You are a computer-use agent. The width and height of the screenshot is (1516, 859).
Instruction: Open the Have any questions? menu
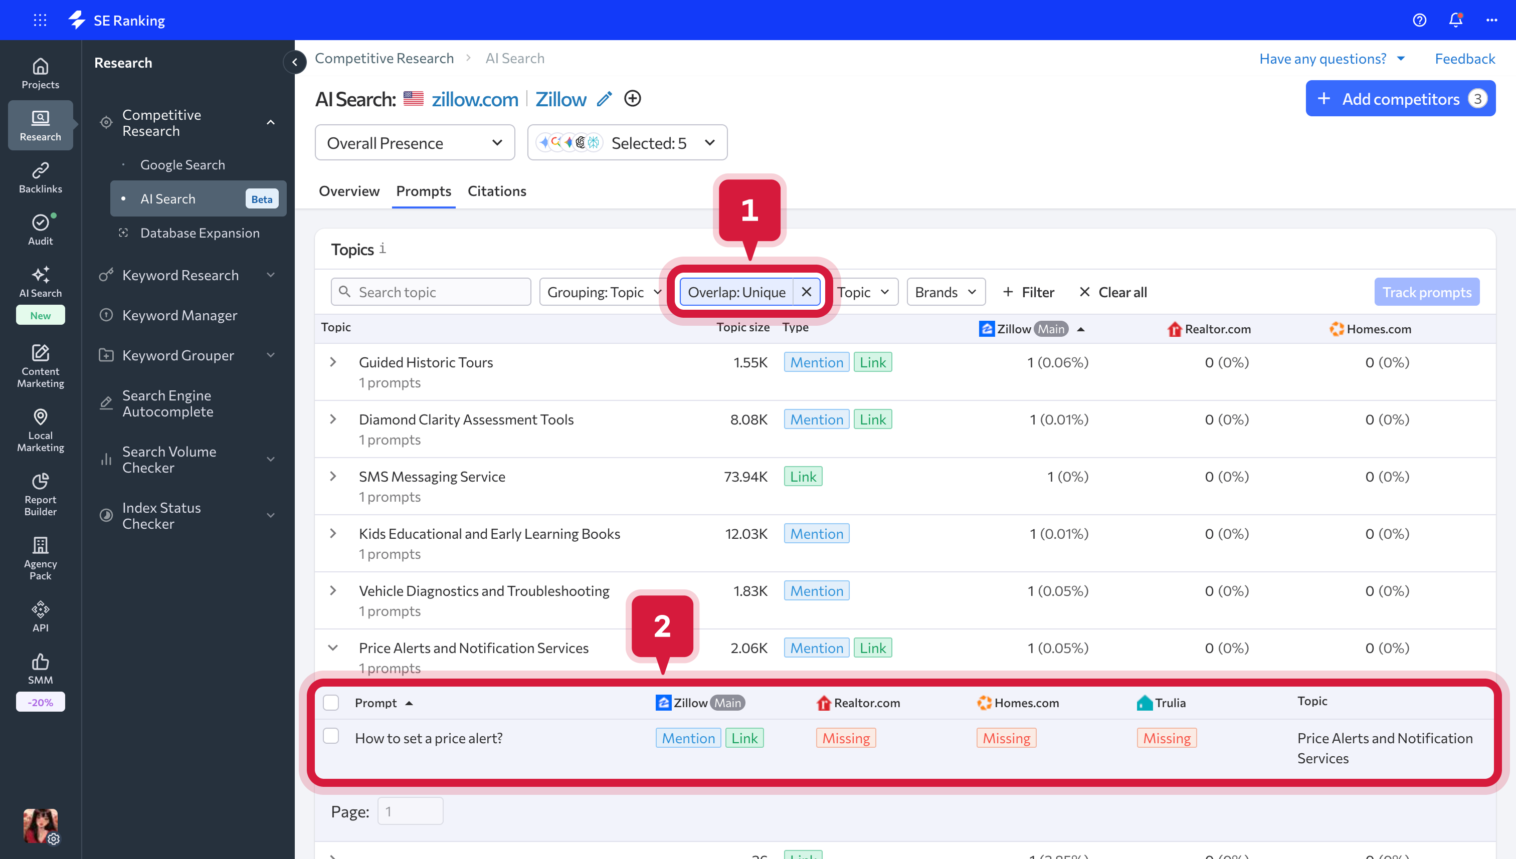pos(1332,59)
